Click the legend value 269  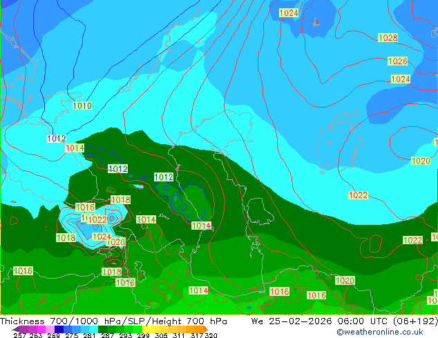53,335
